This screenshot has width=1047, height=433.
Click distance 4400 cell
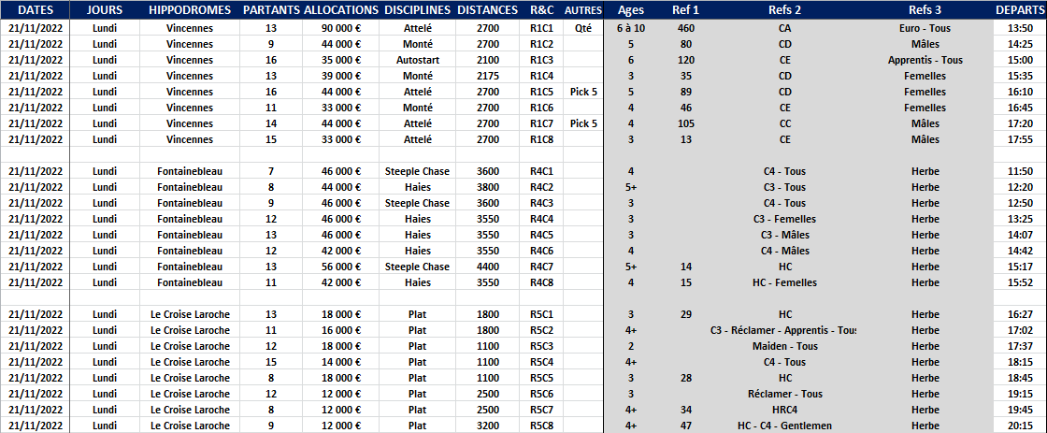click(x=488, y=267)
